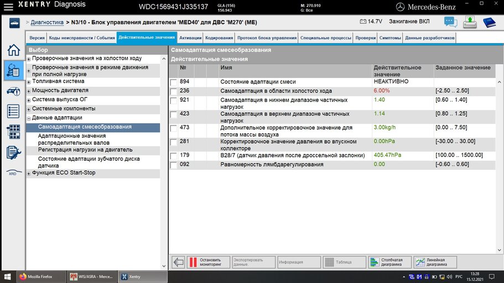The image size is (504, 283).
Task: Open the Линейная диаграмма line chart
Action: [x=435, y=262]
